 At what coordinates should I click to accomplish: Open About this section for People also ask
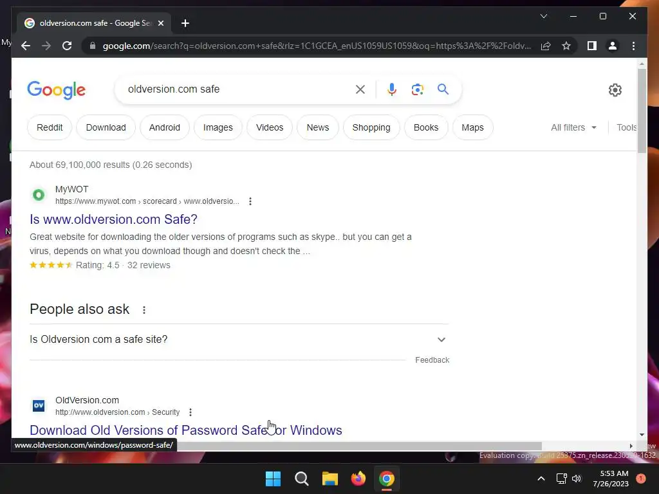144,310
